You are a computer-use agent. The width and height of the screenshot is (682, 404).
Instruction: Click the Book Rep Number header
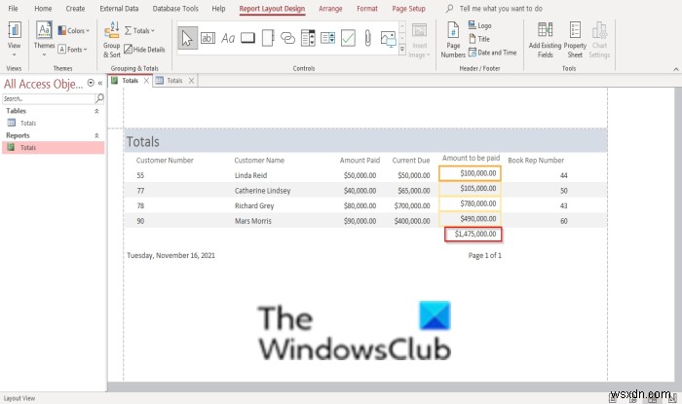[x=536, y=161]
